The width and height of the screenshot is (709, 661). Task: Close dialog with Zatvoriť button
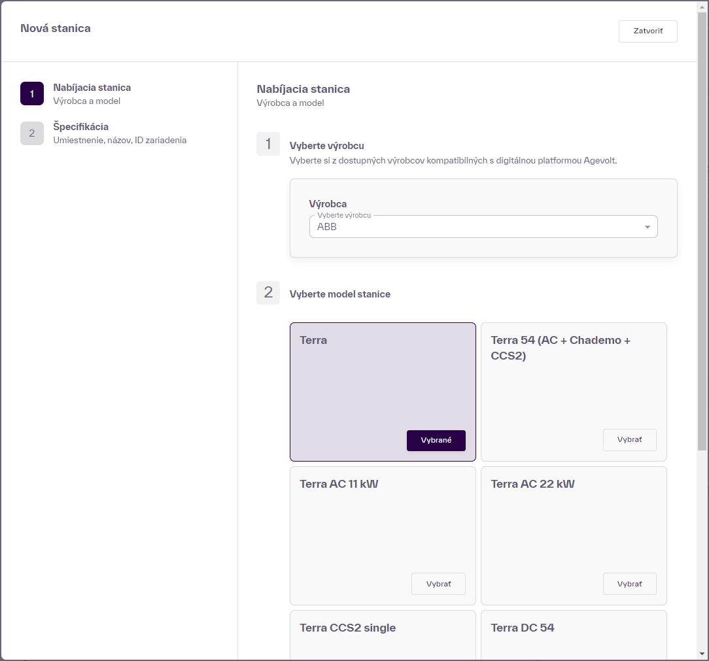pos(648,31)
